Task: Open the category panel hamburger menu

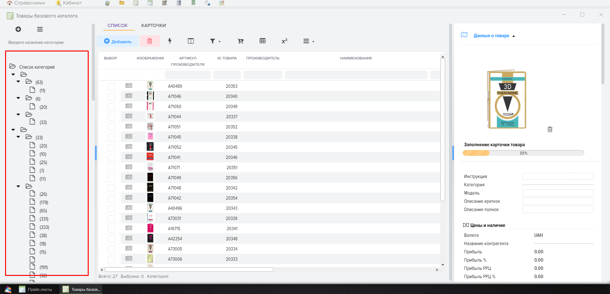Action: (40, 29)
